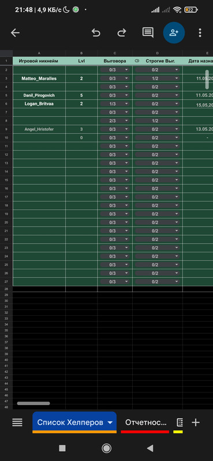Select date cell 15,05 for Logan_Britvaa
The image size is (213, 461).
[x=198, y=105]
